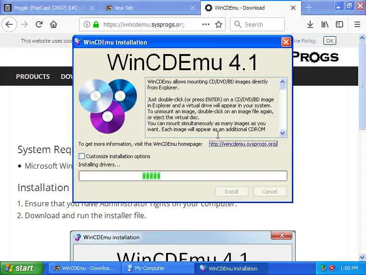366x275 pixels.
Task: Open the Library bookshelf icon
Action: 325,24
